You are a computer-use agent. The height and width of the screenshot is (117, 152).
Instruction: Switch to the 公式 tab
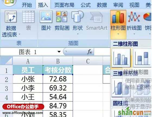(x=86, y=5)
